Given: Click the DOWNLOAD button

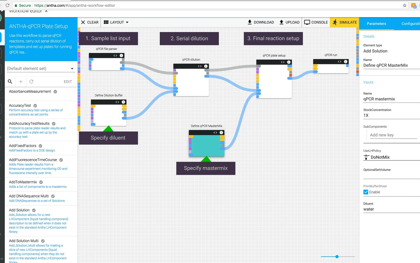Looking at the screenshot, I should pos(261,22).
